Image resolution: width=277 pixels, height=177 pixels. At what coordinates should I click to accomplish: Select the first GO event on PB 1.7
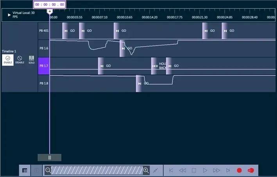pyautogui.click(x=105, y=66)
